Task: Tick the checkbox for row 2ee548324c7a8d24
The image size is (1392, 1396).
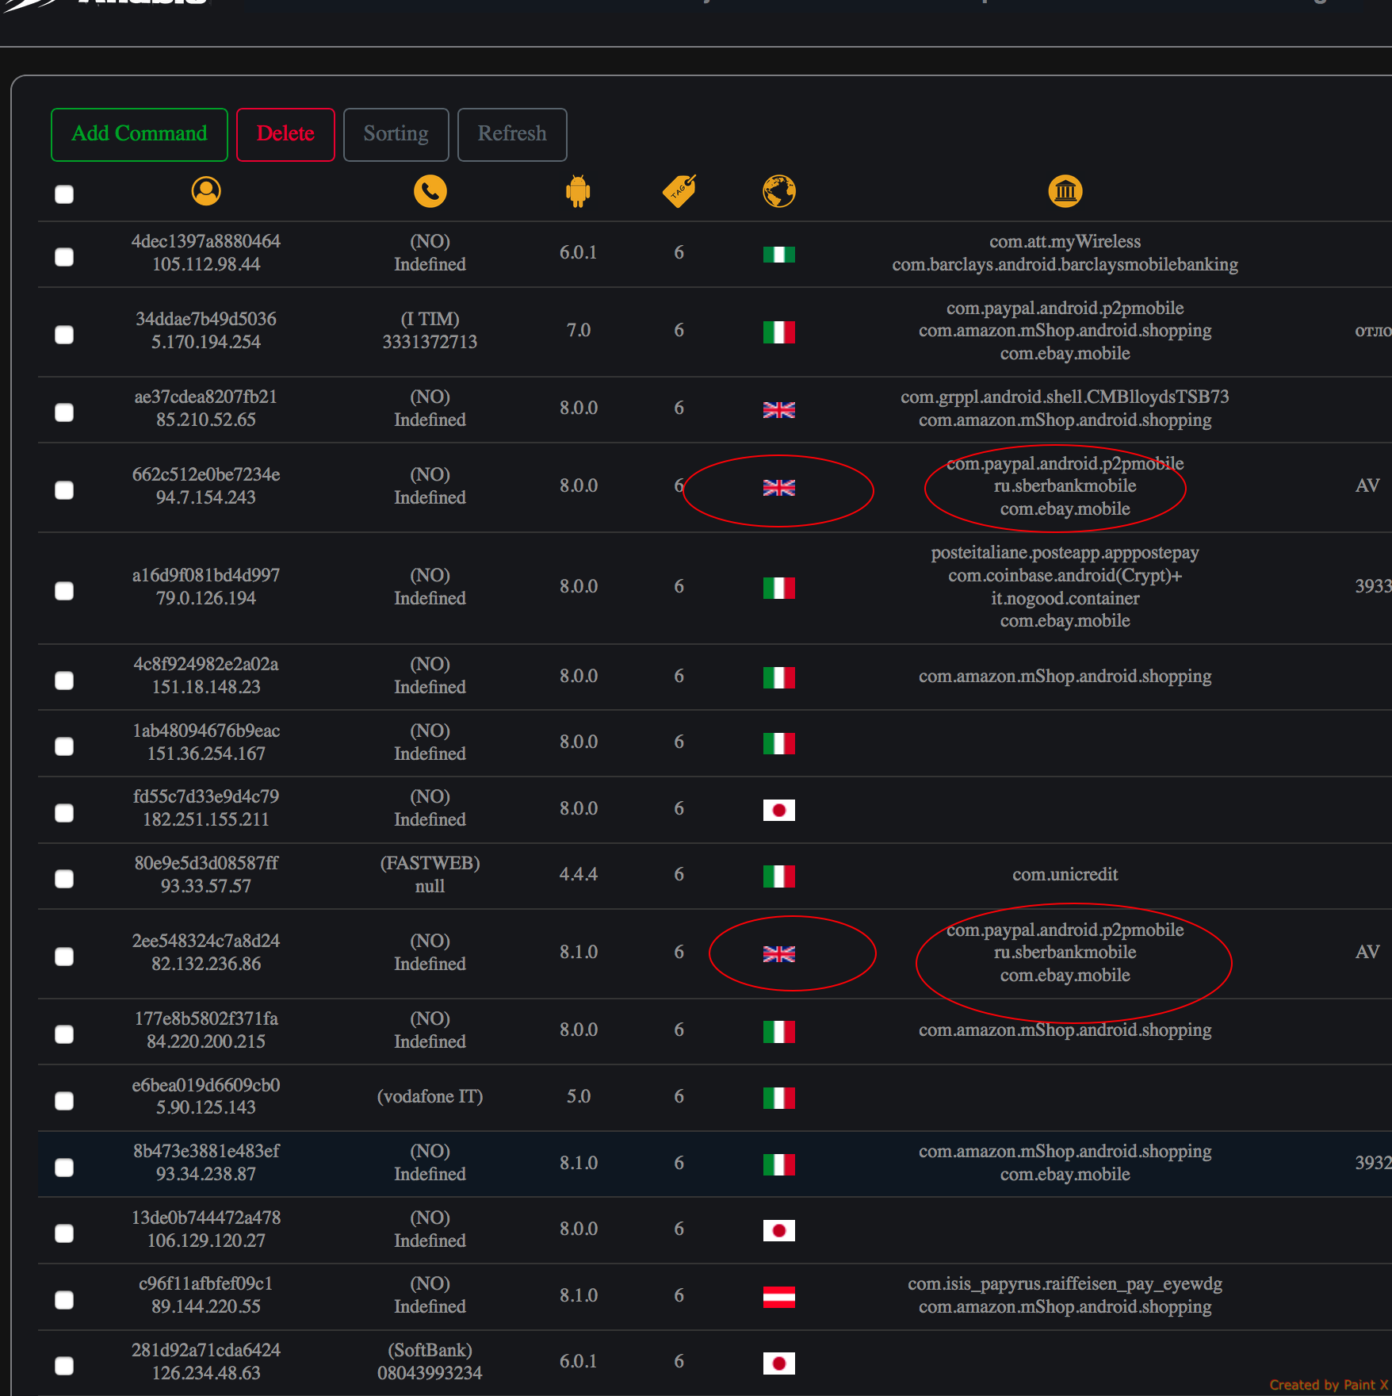Action: click(x=64, y=956)
